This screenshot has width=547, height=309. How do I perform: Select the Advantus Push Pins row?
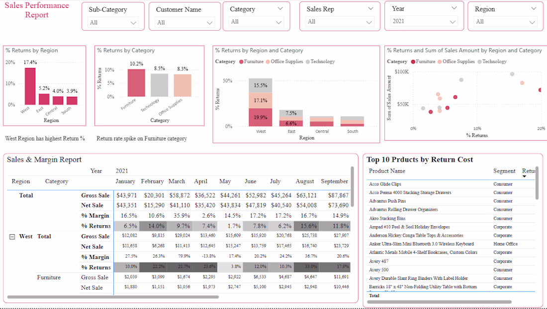(x=451, y=201)
